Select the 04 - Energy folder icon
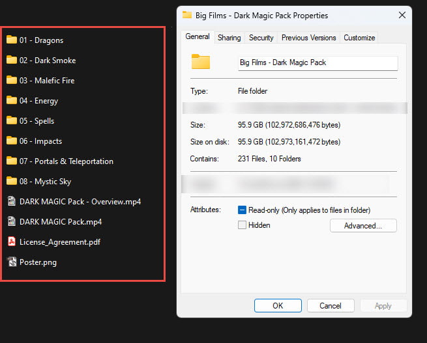 (x=12, y=100)
